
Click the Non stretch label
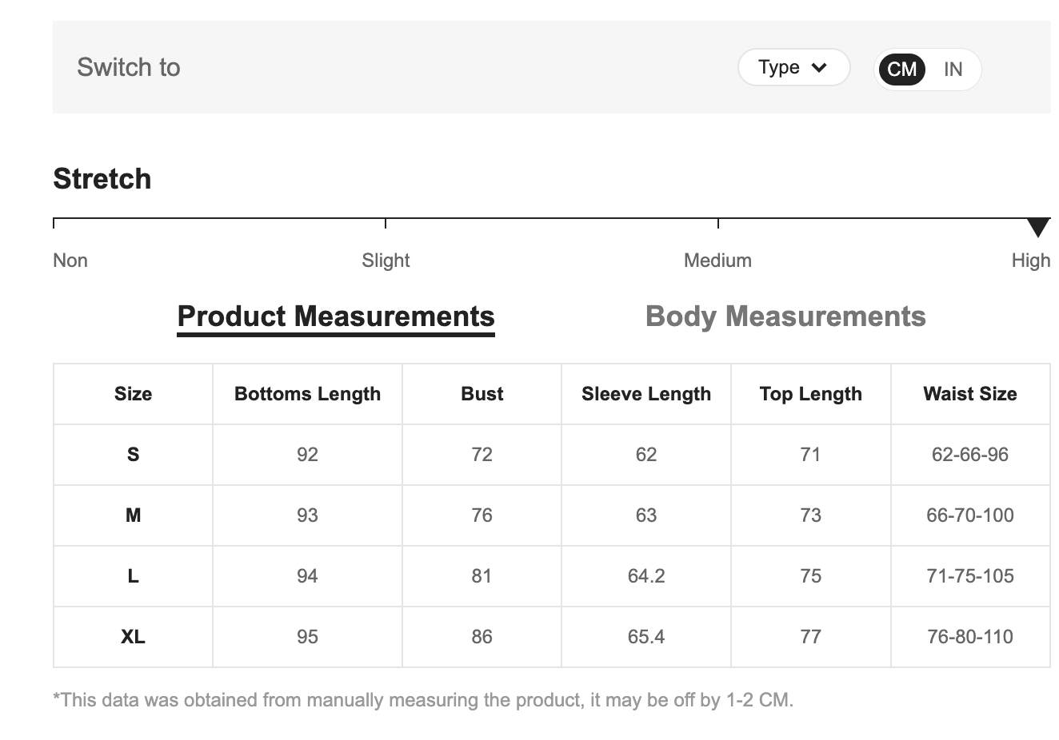click(x=70, y=261)
